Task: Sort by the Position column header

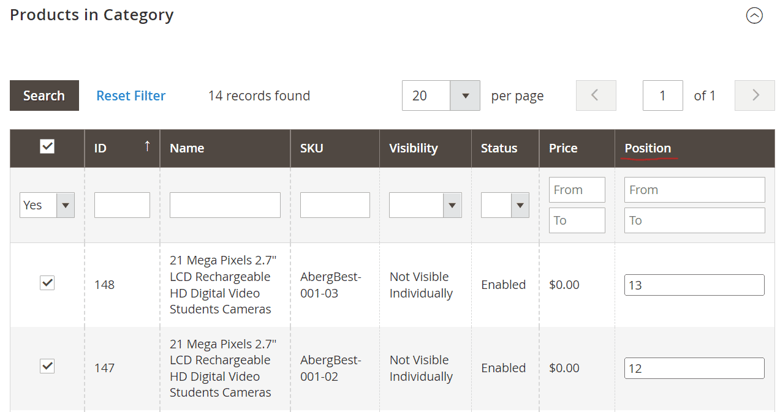Action: pos(695,148)
